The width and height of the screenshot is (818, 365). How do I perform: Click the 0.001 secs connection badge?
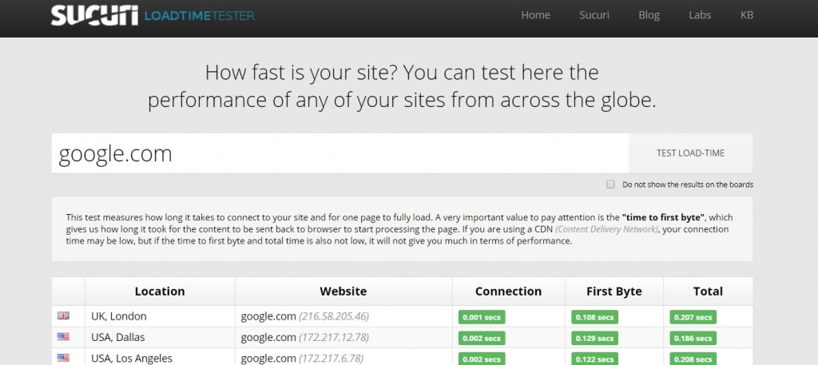point(482,317)
